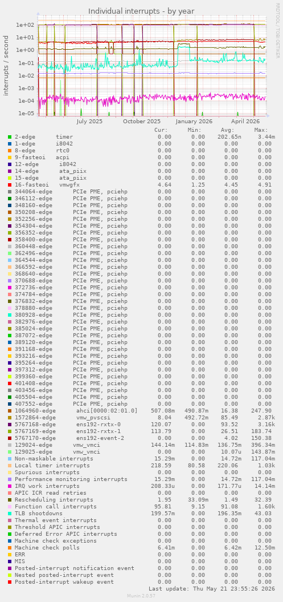The height and width of the screenshot is (602, 283).
Task: Click the Rescheduling interrupts color swatch
Action: (9, 499)
